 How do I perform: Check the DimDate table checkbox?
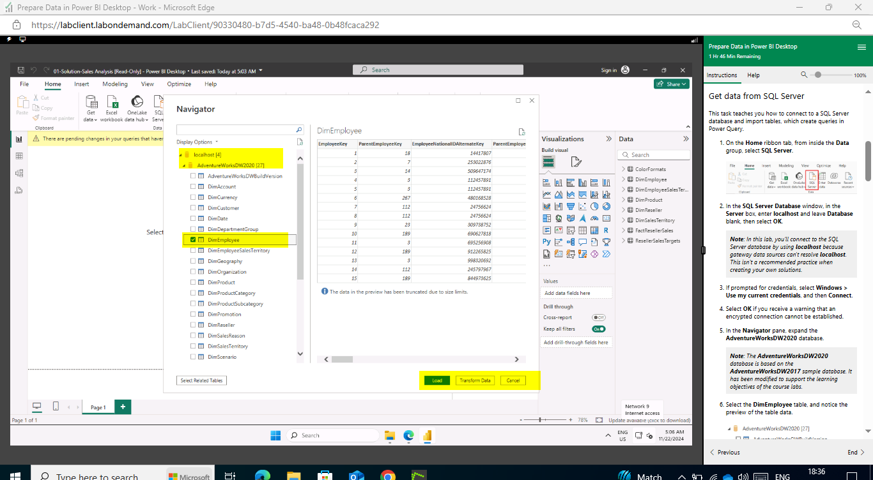click(193, 218)
